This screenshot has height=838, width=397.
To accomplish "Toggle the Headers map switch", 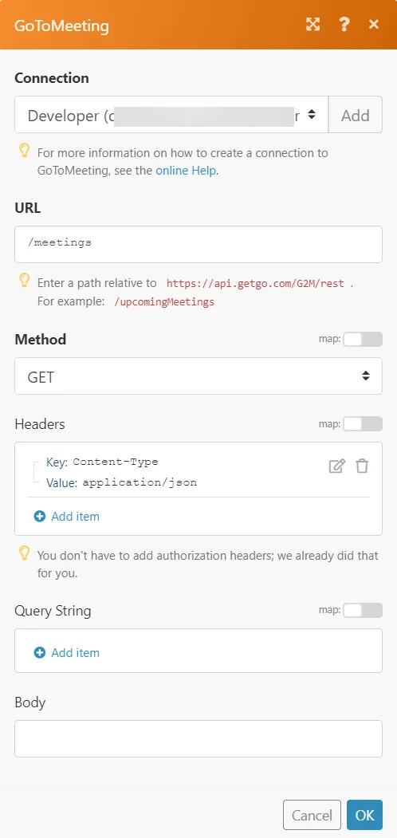I will (x=363, y=424).
